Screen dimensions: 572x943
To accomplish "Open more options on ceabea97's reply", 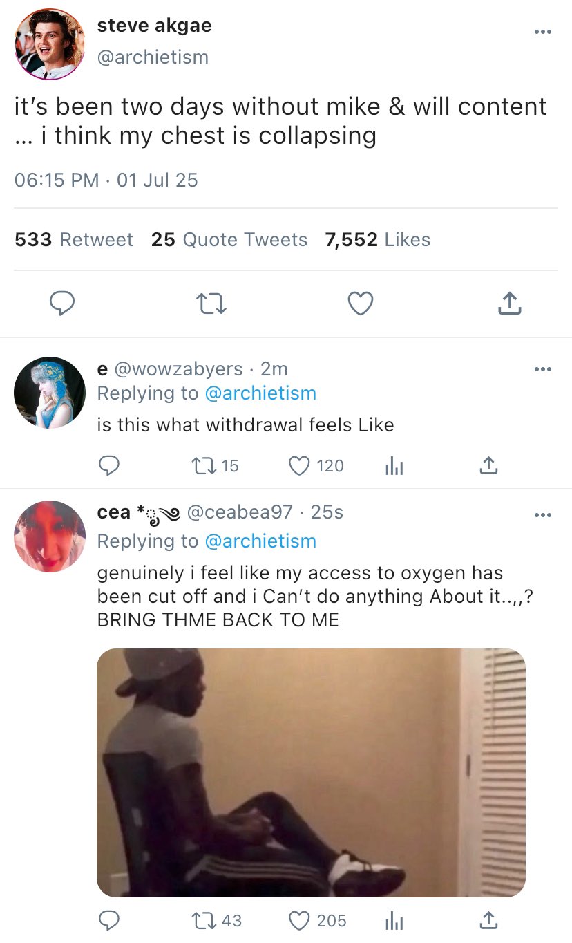I will [543, 514].
